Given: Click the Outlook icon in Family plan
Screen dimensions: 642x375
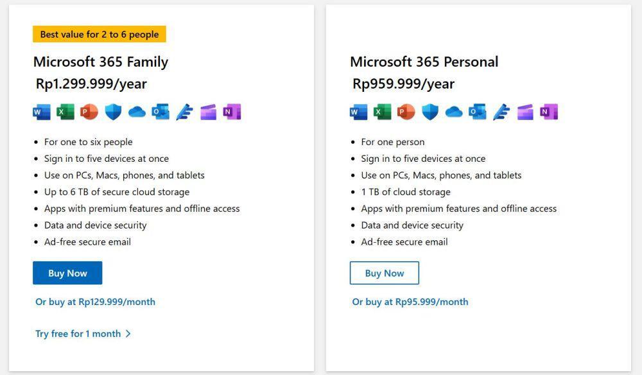Looking at the screenshot, I should pos(160,112).
